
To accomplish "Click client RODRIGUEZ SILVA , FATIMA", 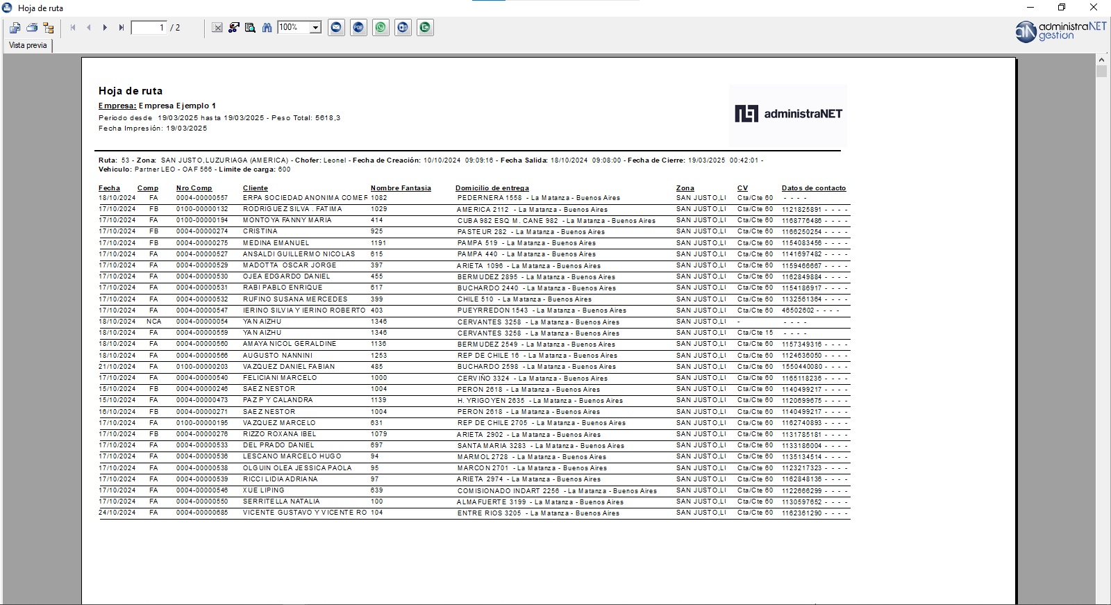I will click(x=292, y=209).
